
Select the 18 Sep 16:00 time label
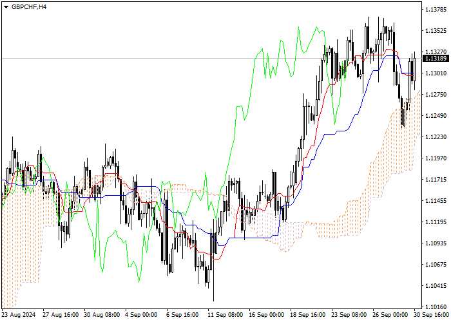coord(308,315)
